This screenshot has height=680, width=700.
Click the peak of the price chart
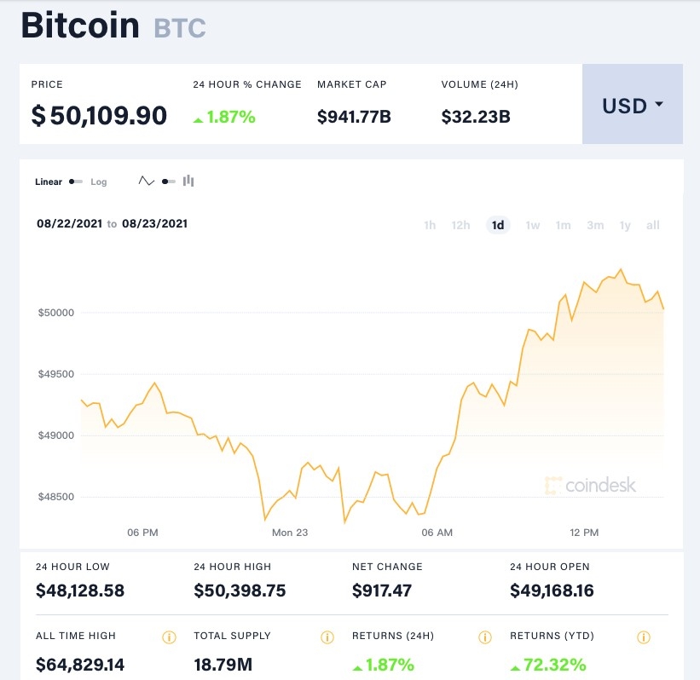pos(620,270)
